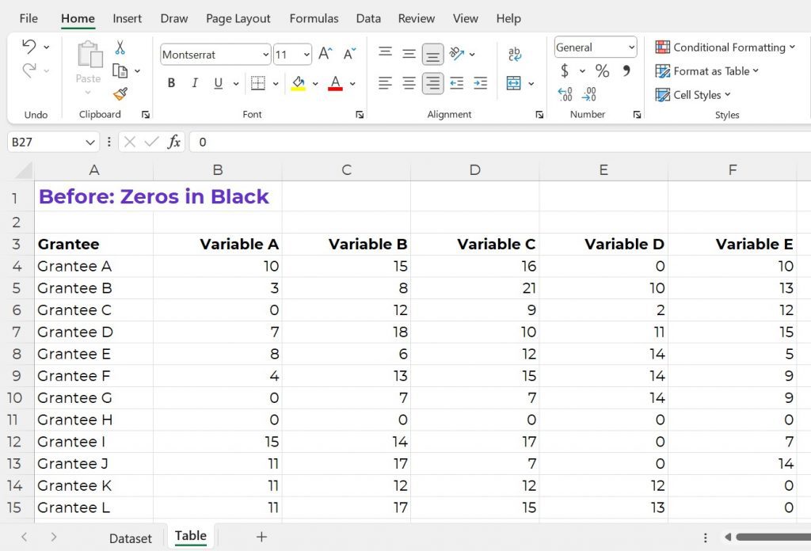This screenshot has height=551, width=811.
Task: Open the Dataset sheet tab
Action: [131, 538]
